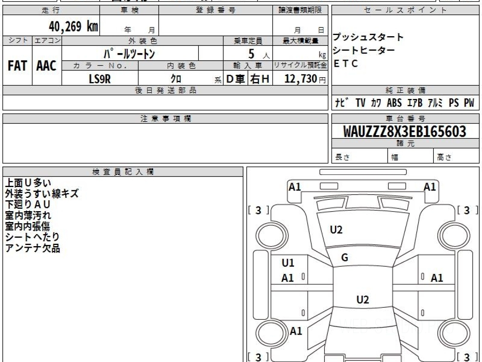This screenshot has height=362, width=482.
Task: Select the カワ equipment item
Action: pos(376,103)
